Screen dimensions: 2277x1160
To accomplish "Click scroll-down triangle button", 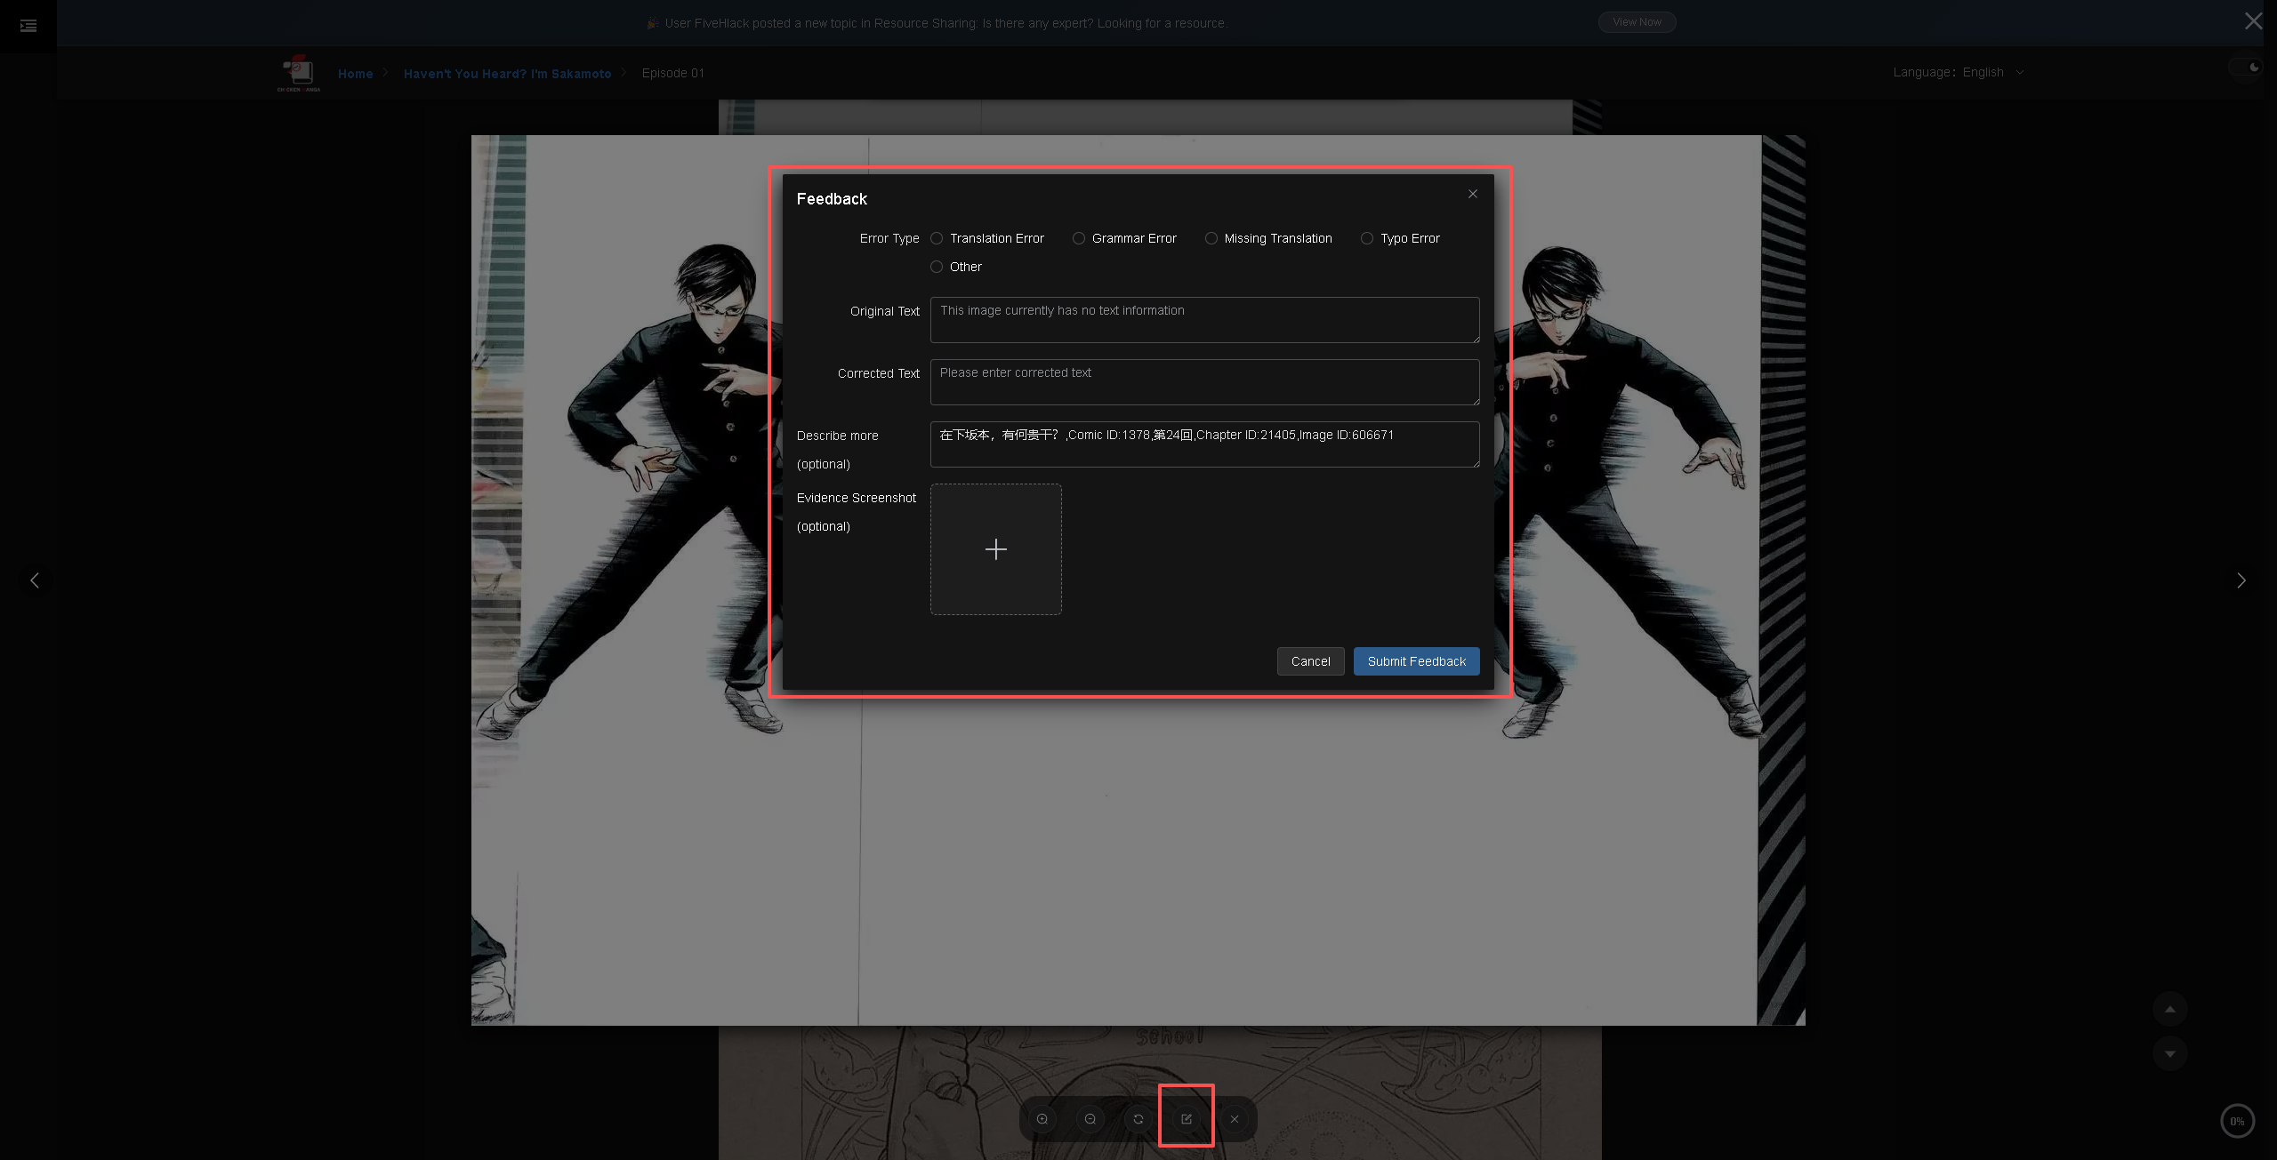I will [x=2169, y=1053].
